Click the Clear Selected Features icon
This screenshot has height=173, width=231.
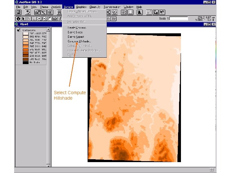coord(130,12)
